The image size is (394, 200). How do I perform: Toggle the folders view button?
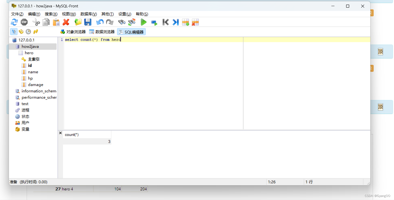coord(21,32)
